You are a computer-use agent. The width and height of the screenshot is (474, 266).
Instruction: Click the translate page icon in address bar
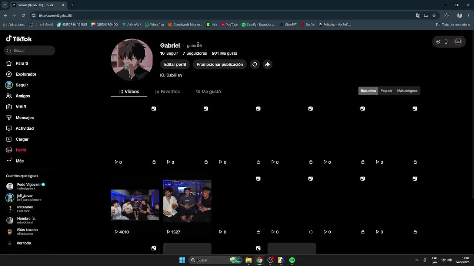point(418,16)
